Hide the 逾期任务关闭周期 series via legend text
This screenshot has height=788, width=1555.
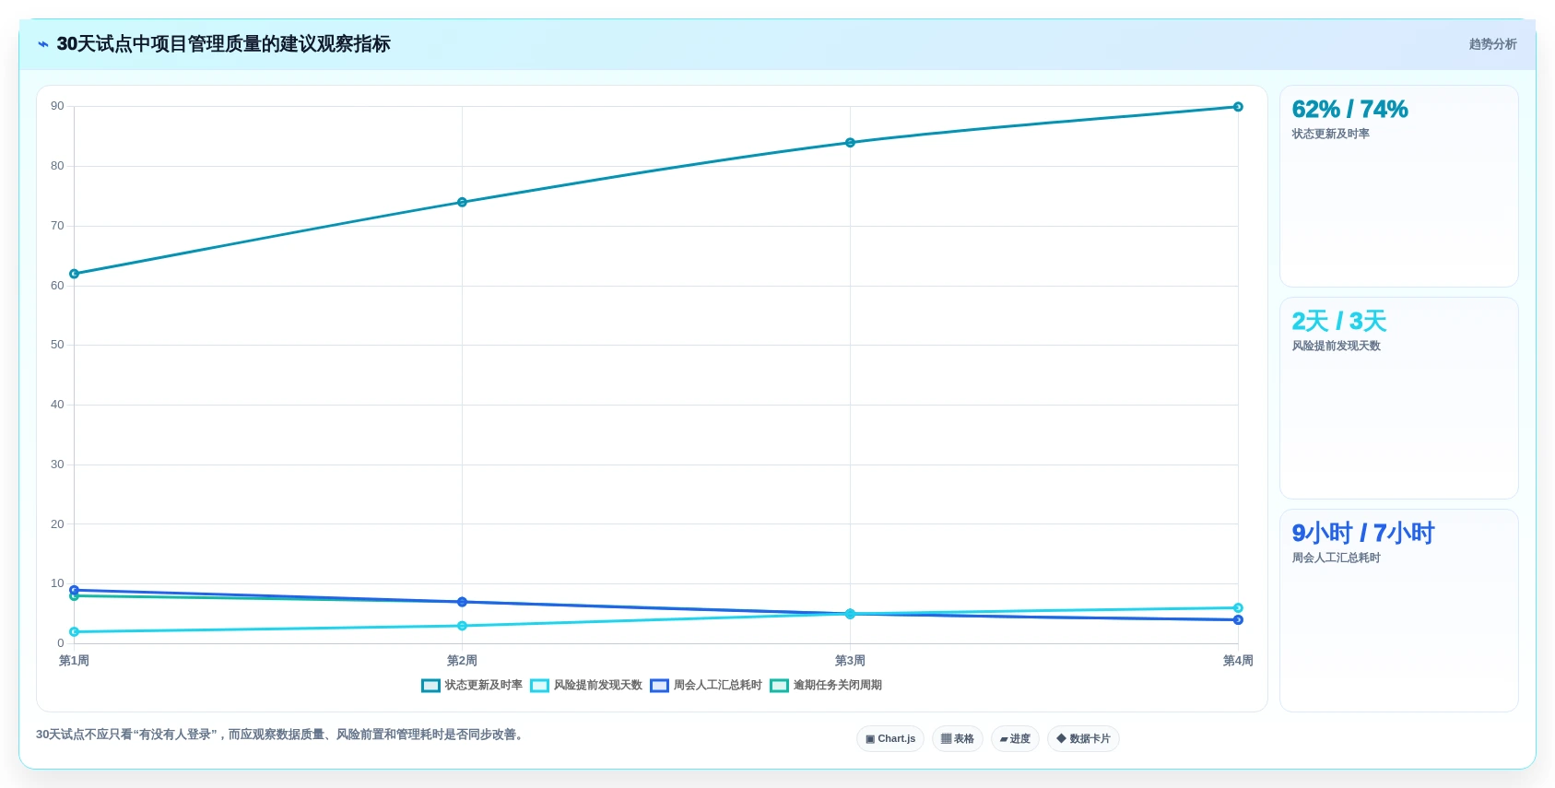pyautogui.click(x=837, y=686)
